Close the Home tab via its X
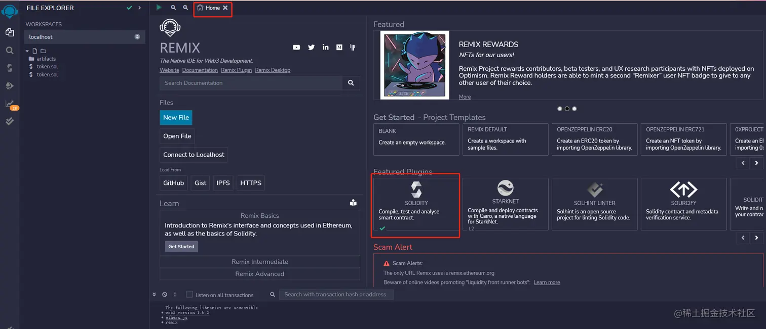The width and height of the screenshot is (766, 329). [225, 8]
